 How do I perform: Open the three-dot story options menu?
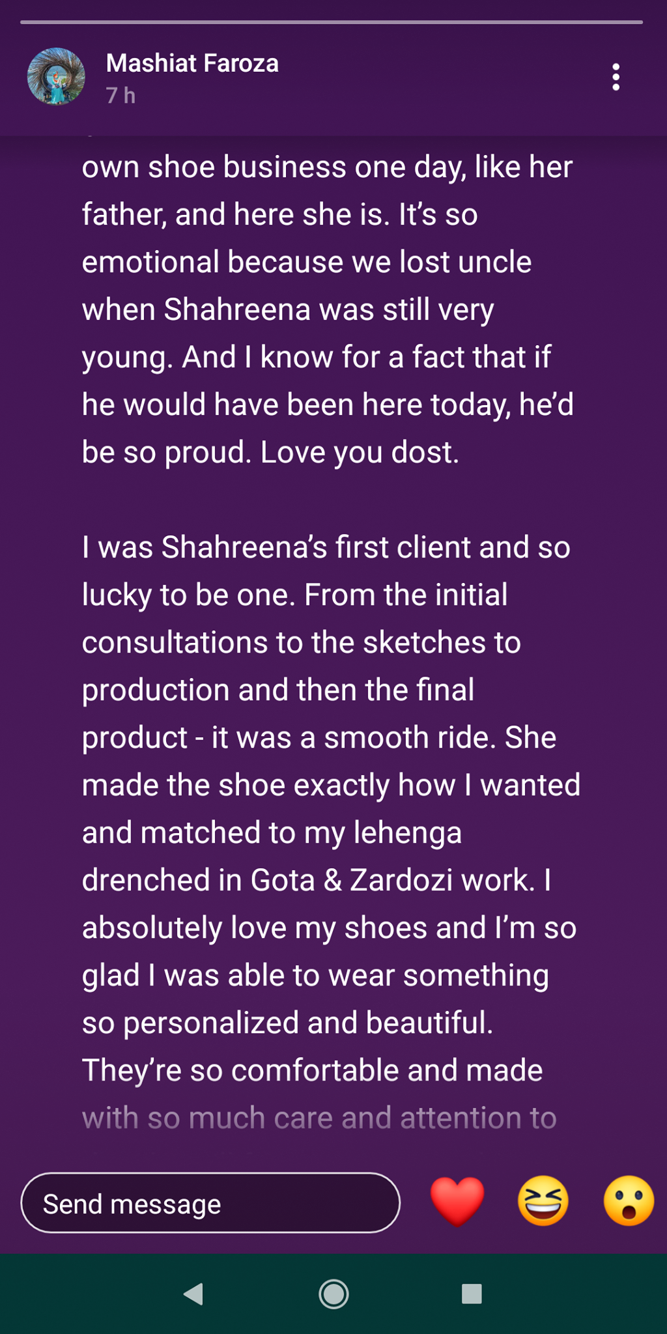[x=616, y=78]
